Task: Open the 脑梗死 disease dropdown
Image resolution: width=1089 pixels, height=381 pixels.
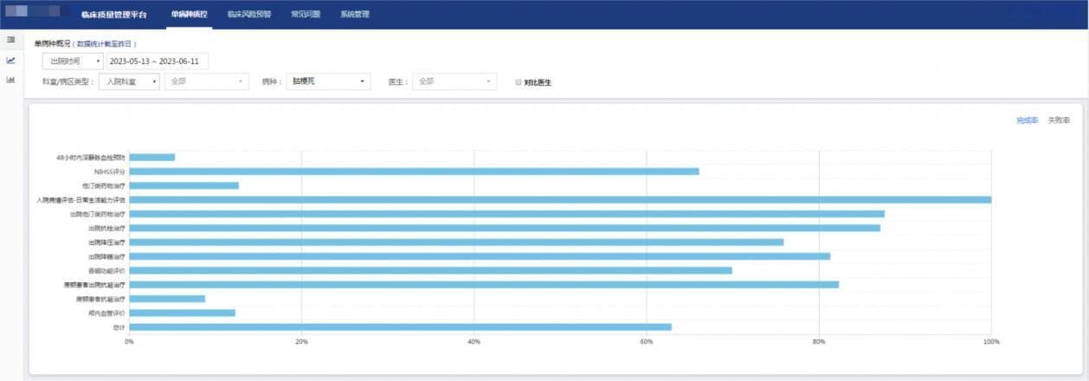Action: tap(328, 81)
